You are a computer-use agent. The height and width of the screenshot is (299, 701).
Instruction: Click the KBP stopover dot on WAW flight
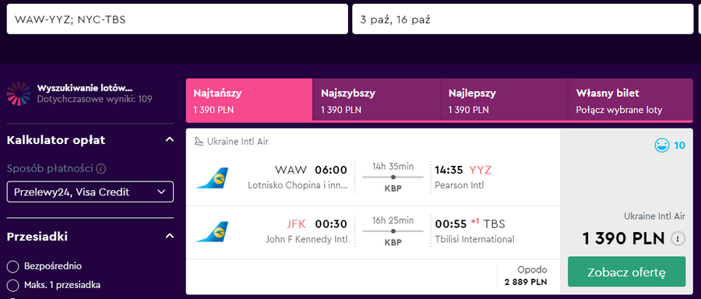click(393, 177)
